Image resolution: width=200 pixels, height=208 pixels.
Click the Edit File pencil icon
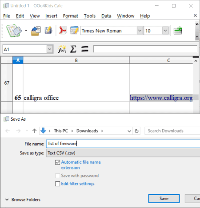pyautogui.click(x=74, y=30)
